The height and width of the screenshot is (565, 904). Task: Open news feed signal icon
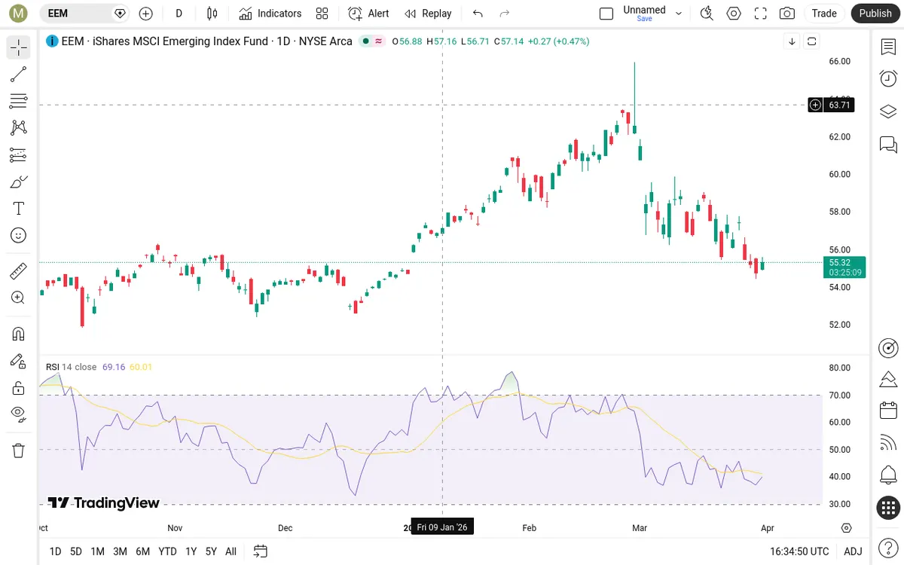tap(888, 443)
